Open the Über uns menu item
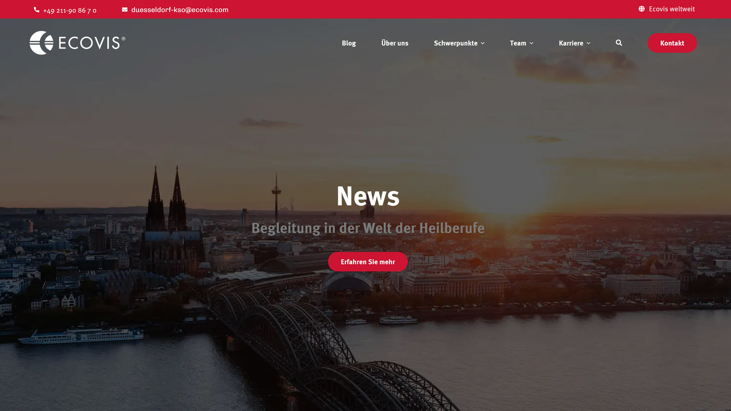Image resolution: width=731 pixels, height=411 pixels. 394,43
